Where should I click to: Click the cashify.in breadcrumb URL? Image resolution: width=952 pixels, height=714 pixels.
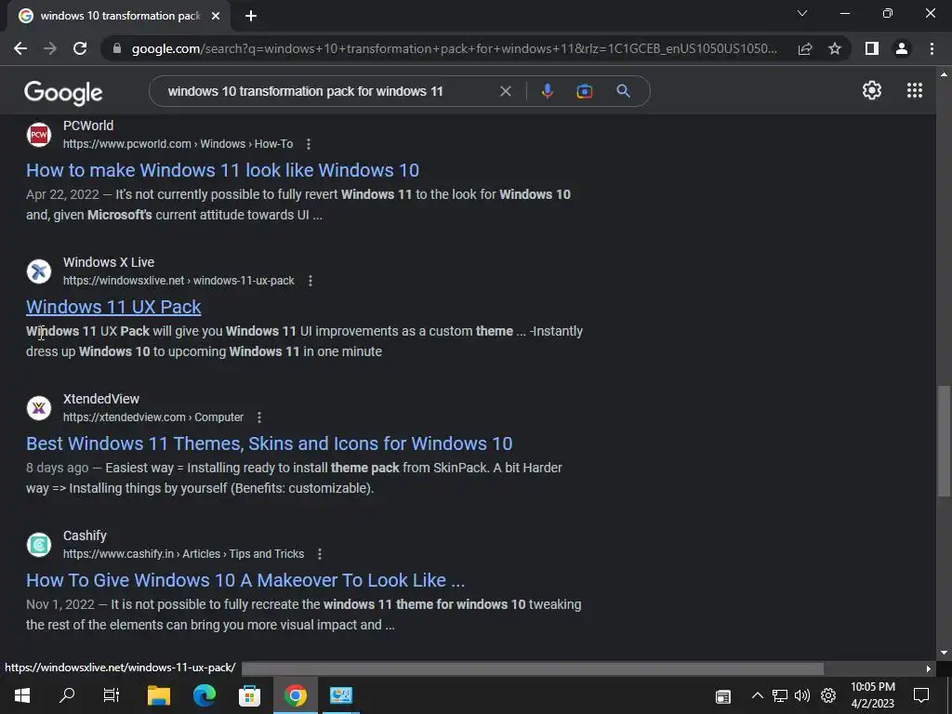coord(183,554)
